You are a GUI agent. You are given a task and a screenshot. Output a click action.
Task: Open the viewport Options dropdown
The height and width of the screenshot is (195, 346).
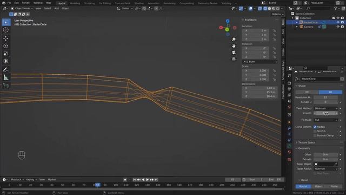[x=277, y=14]
